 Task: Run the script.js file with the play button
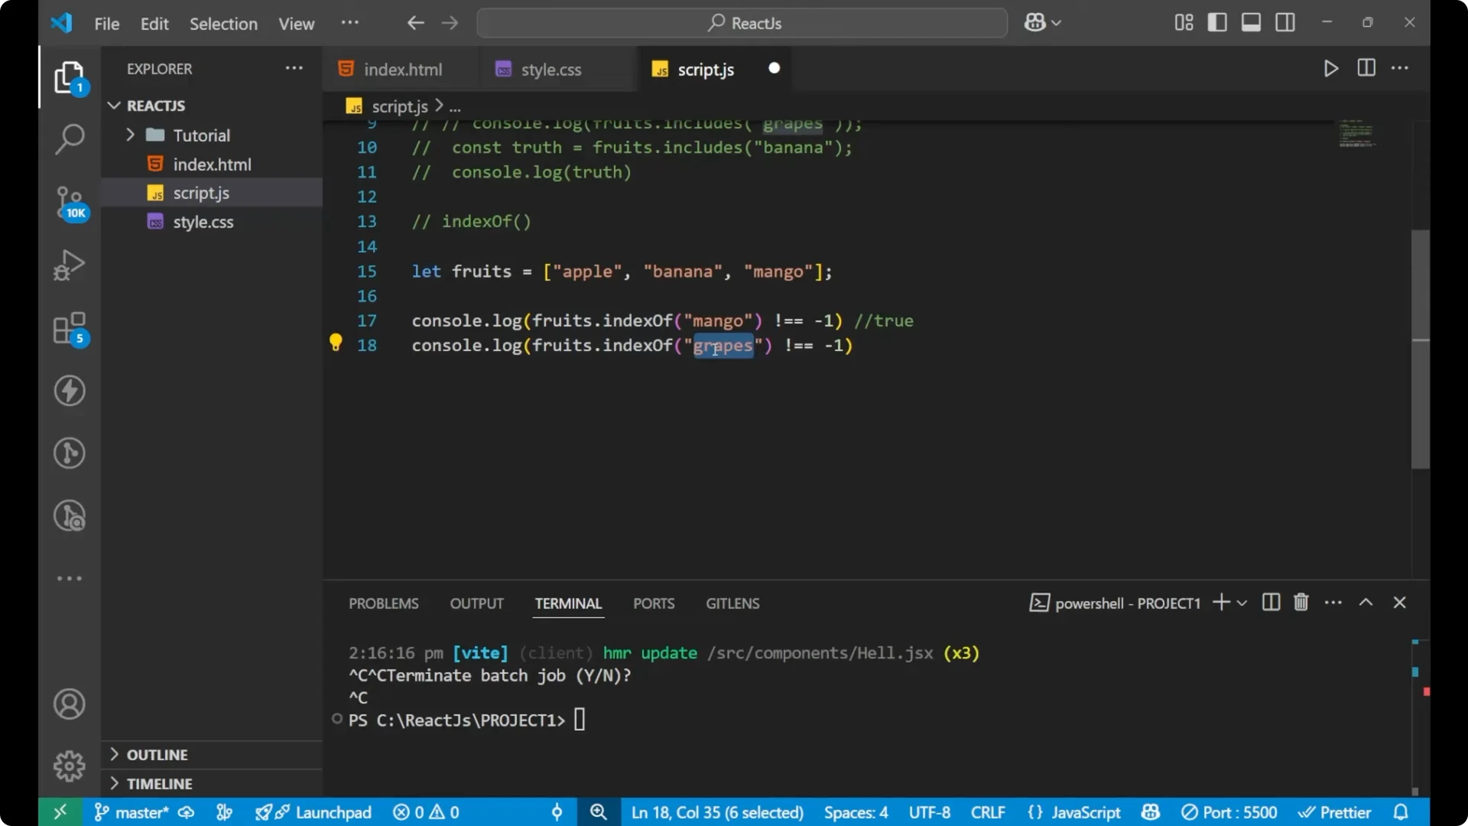click(1330, 68)
